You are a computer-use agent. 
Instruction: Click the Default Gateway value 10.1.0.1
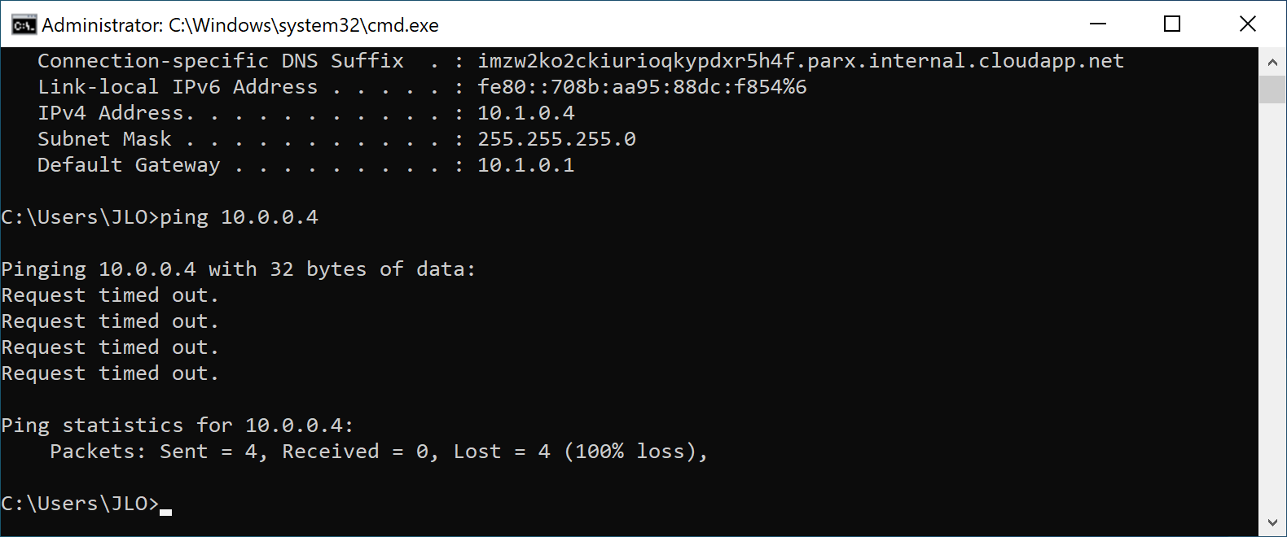526,165
